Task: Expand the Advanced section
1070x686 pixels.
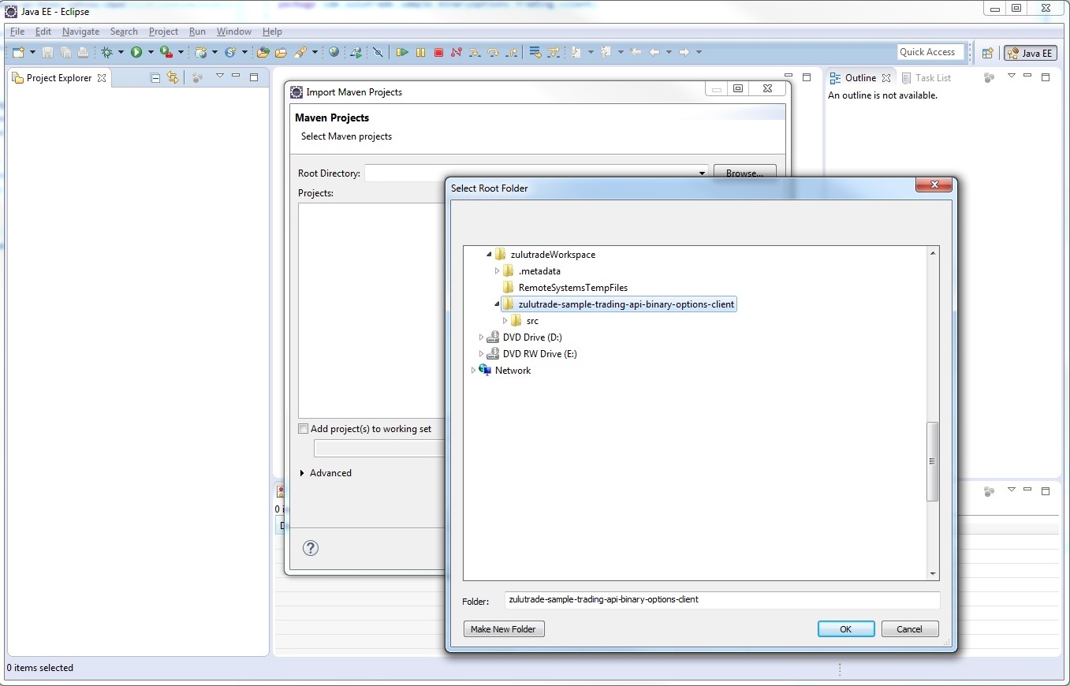Action: tap(303, 473)
